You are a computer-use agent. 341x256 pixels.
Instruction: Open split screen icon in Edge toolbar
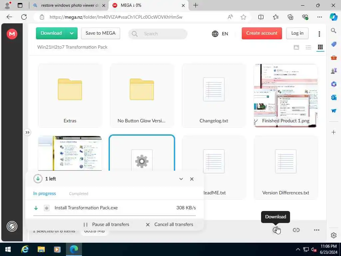point(261,17)
